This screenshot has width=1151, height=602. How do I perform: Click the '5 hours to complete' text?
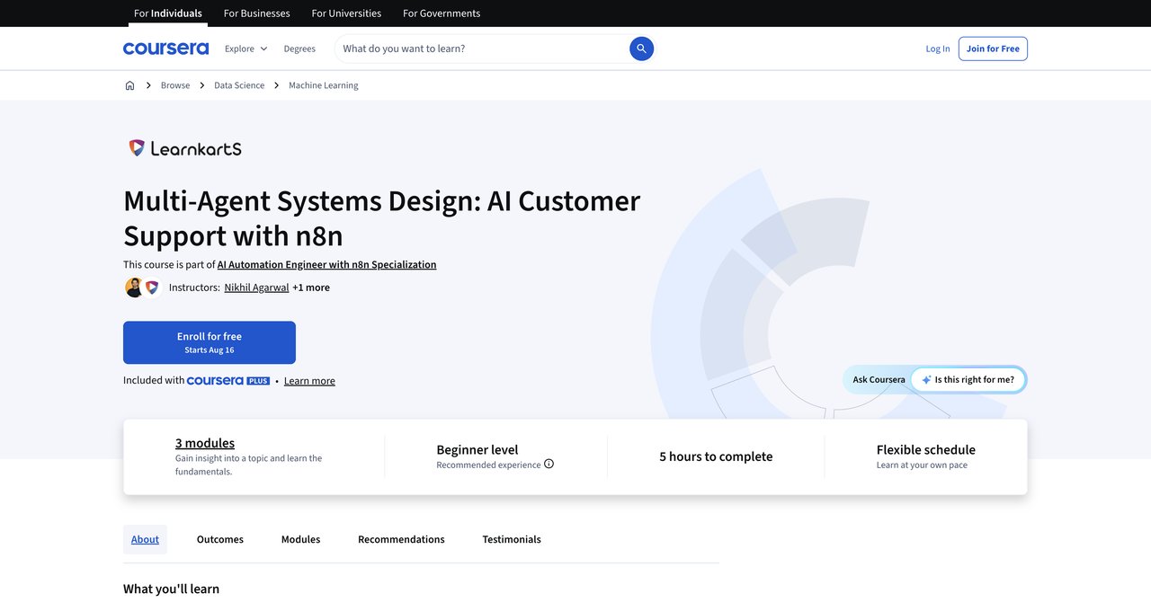pyautogui.click(x=716, y=456)
